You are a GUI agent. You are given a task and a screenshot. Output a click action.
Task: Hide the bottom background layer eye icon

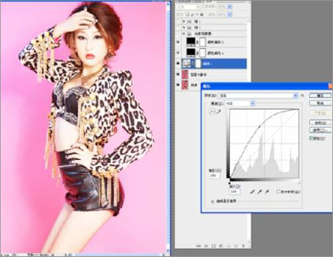178,85
